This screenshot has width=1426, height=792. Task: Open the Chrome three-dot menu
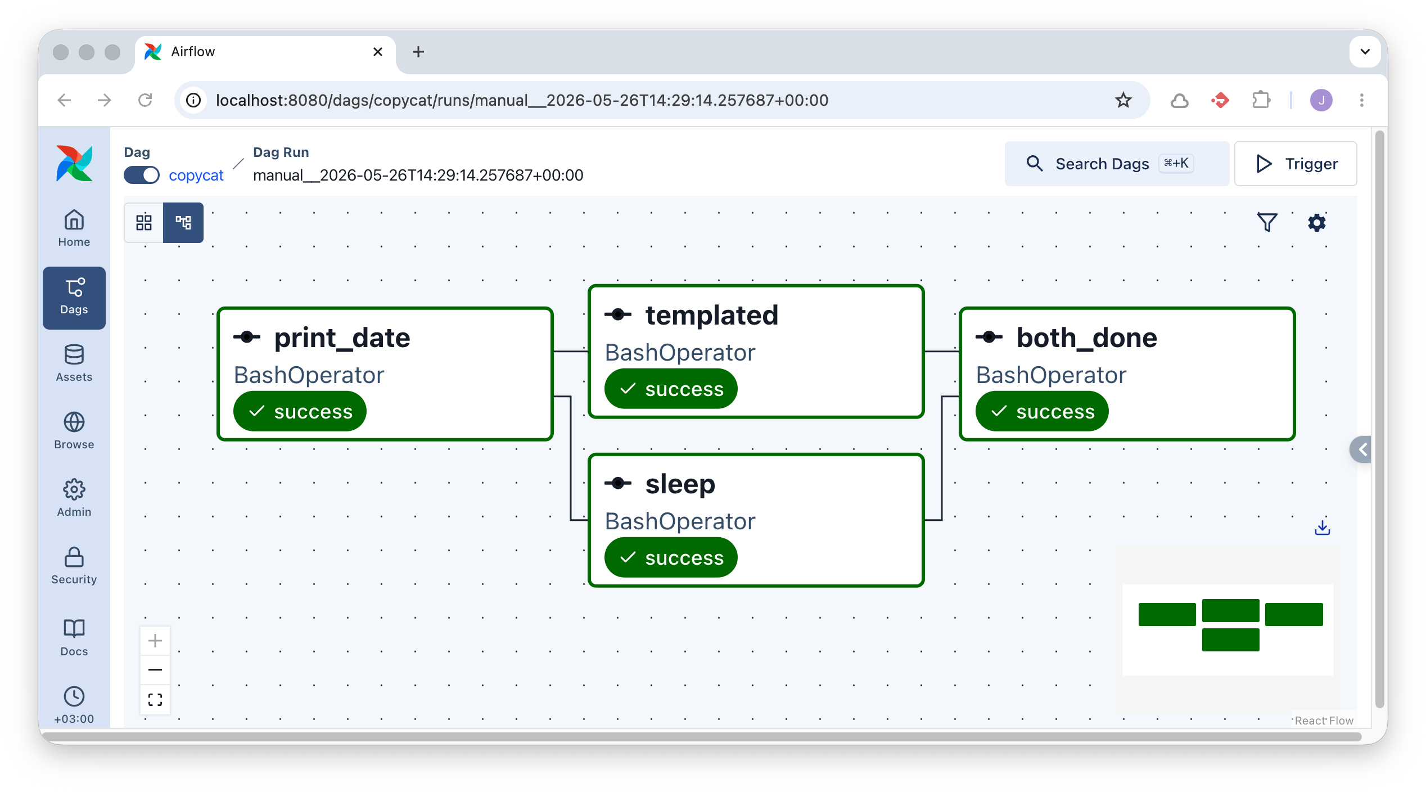(1362, 100)
